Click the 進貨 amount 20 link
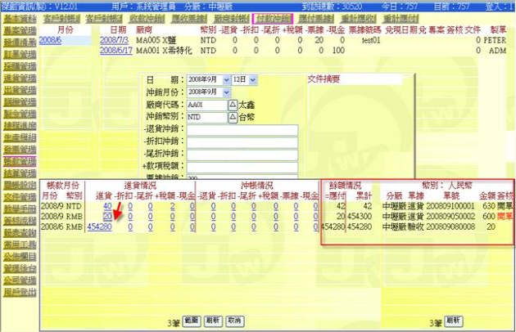This screenshot has width=516, height=332. pyautogui.click(x=106, y=217)
